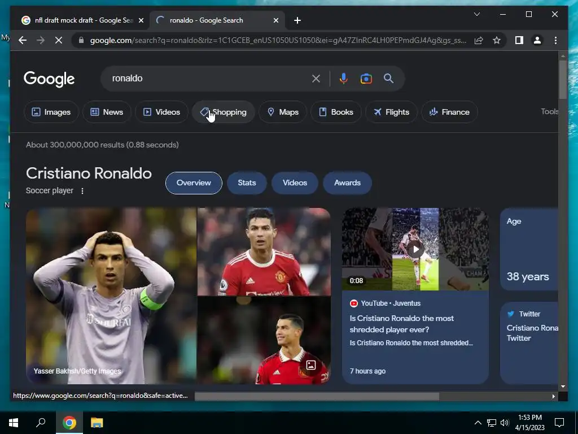578x434 pixels.
Task: Open Windows Start menu
Action: tap(14, 423)
